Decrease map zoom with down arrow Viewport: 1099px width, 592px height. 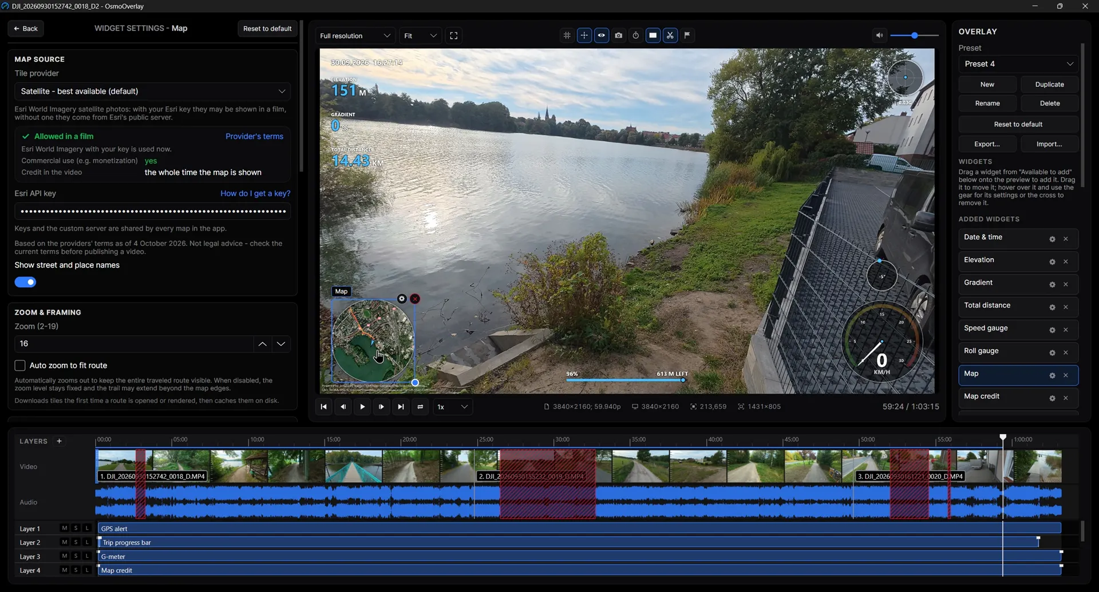[x=281, y=344]
